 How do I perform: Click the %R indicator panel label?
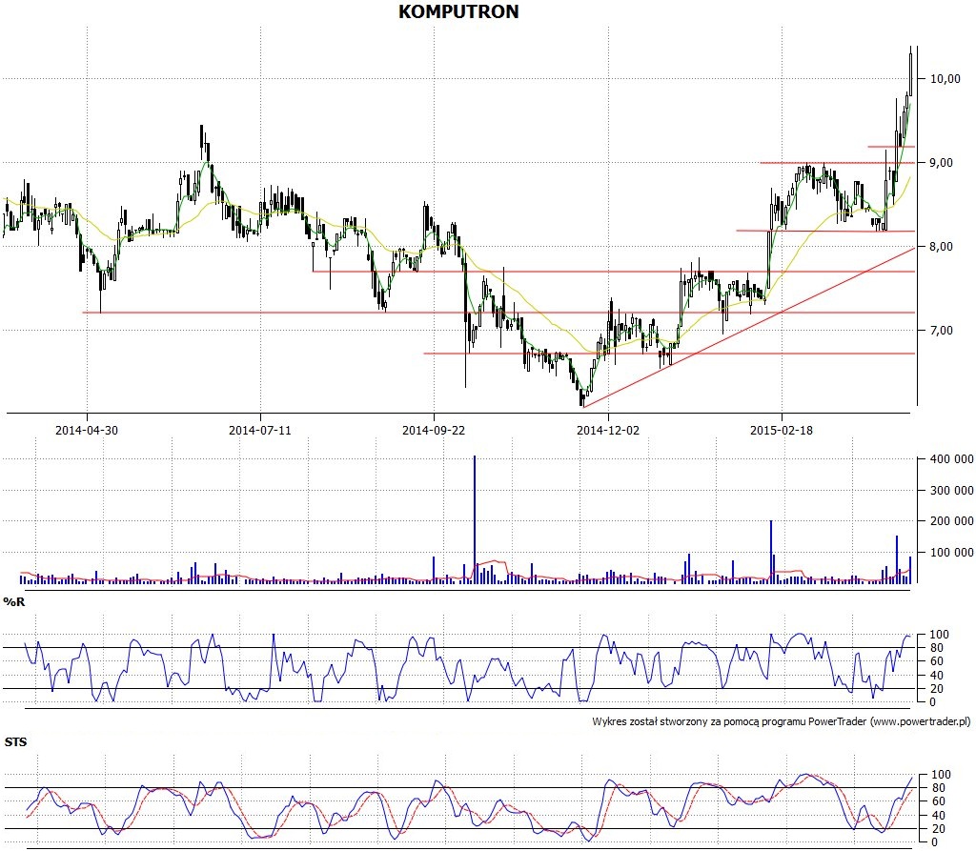(14, 602)
